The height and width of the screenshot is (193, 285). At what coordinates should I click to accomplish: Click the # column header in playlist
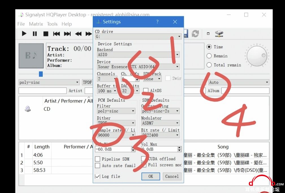(x=29, y=147)
